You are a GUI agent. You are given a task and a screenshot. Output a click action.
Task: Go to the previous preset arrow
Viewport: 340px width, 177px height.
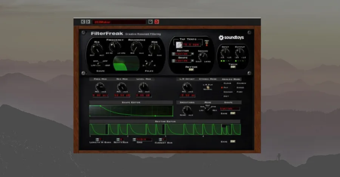click(83, 21)
